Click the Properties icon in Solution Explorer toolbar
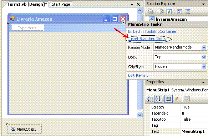 pyautogui.click(x=151, y=12)
